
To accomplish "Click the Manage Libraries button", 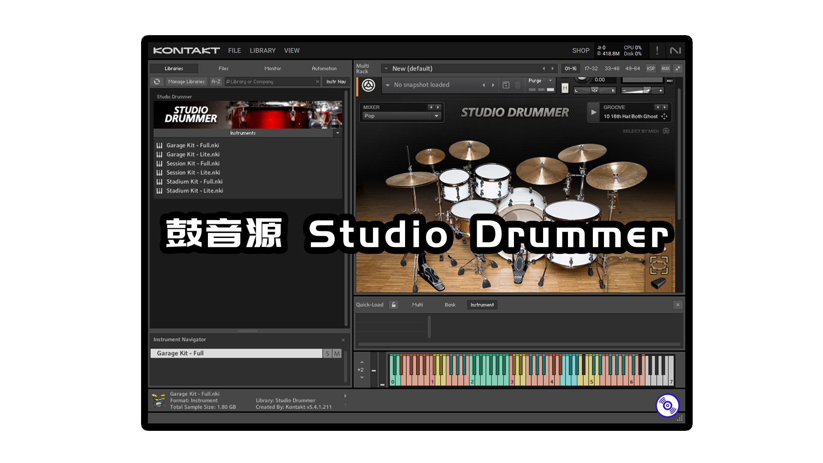I will click(186, 81).
